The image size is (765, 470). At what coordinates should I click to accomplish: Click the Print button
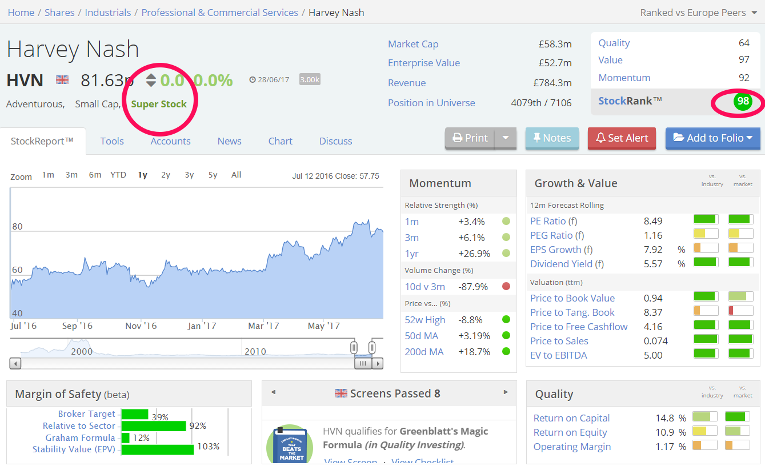coord(470,138)
